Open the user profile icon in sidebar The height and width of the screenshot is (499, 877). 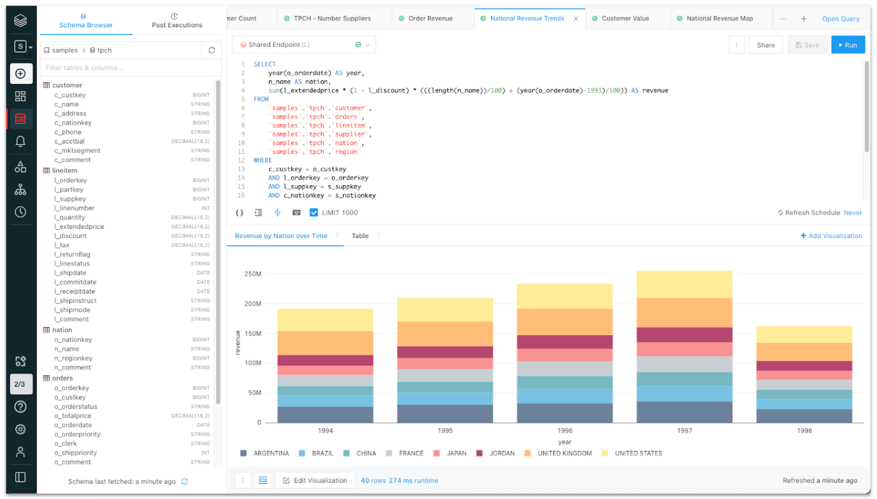21,452
